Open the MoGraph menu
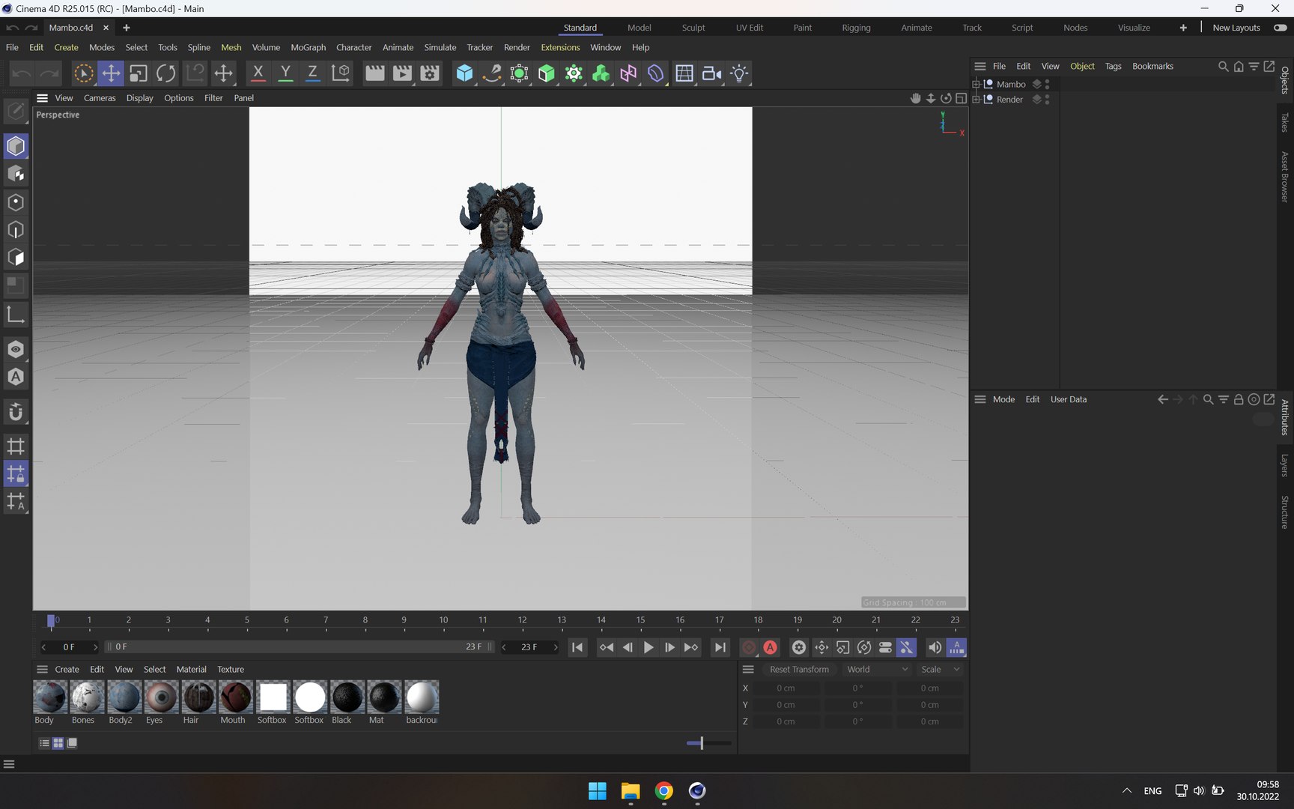Viewport: 1294px width, 809px height. pos(308,47)
